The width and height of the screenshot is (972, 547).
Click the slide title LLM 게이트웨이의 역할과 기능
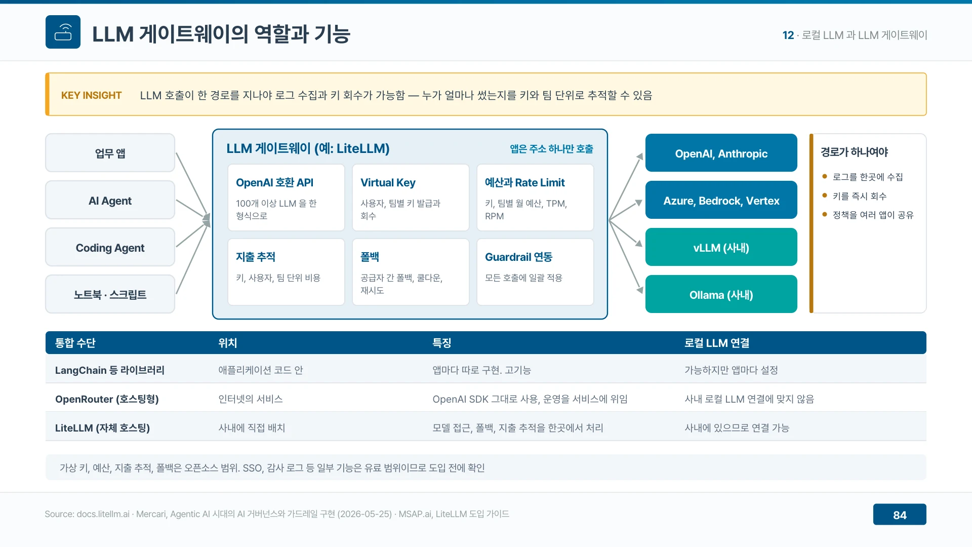221,34
